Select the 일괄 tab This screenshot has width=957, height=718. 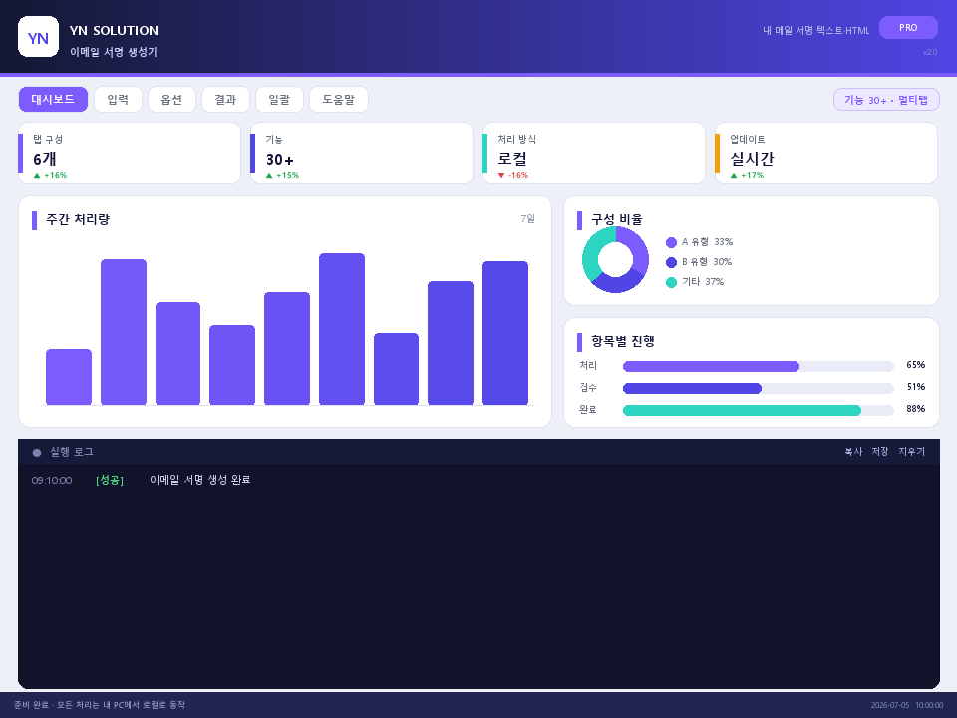click(279, 99)
